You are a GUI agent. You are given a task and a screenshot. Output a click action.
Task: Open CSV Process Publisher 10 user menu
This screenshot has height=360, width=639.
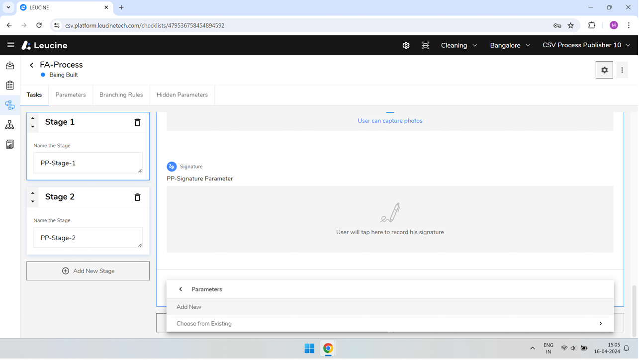point(586,45)
